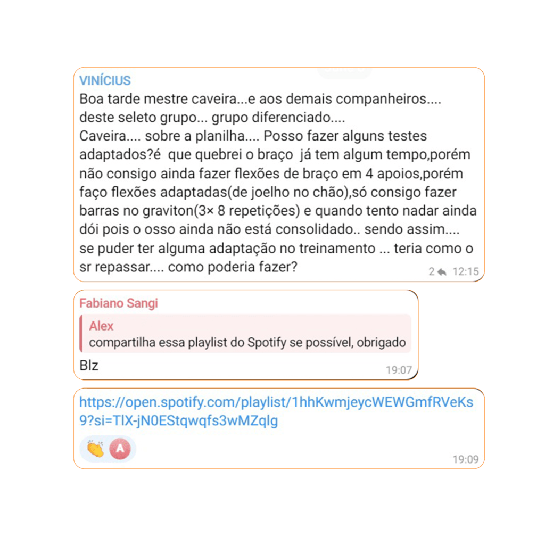Open the Spotify playlist link
545x545 pixels.
coord(276,411)
